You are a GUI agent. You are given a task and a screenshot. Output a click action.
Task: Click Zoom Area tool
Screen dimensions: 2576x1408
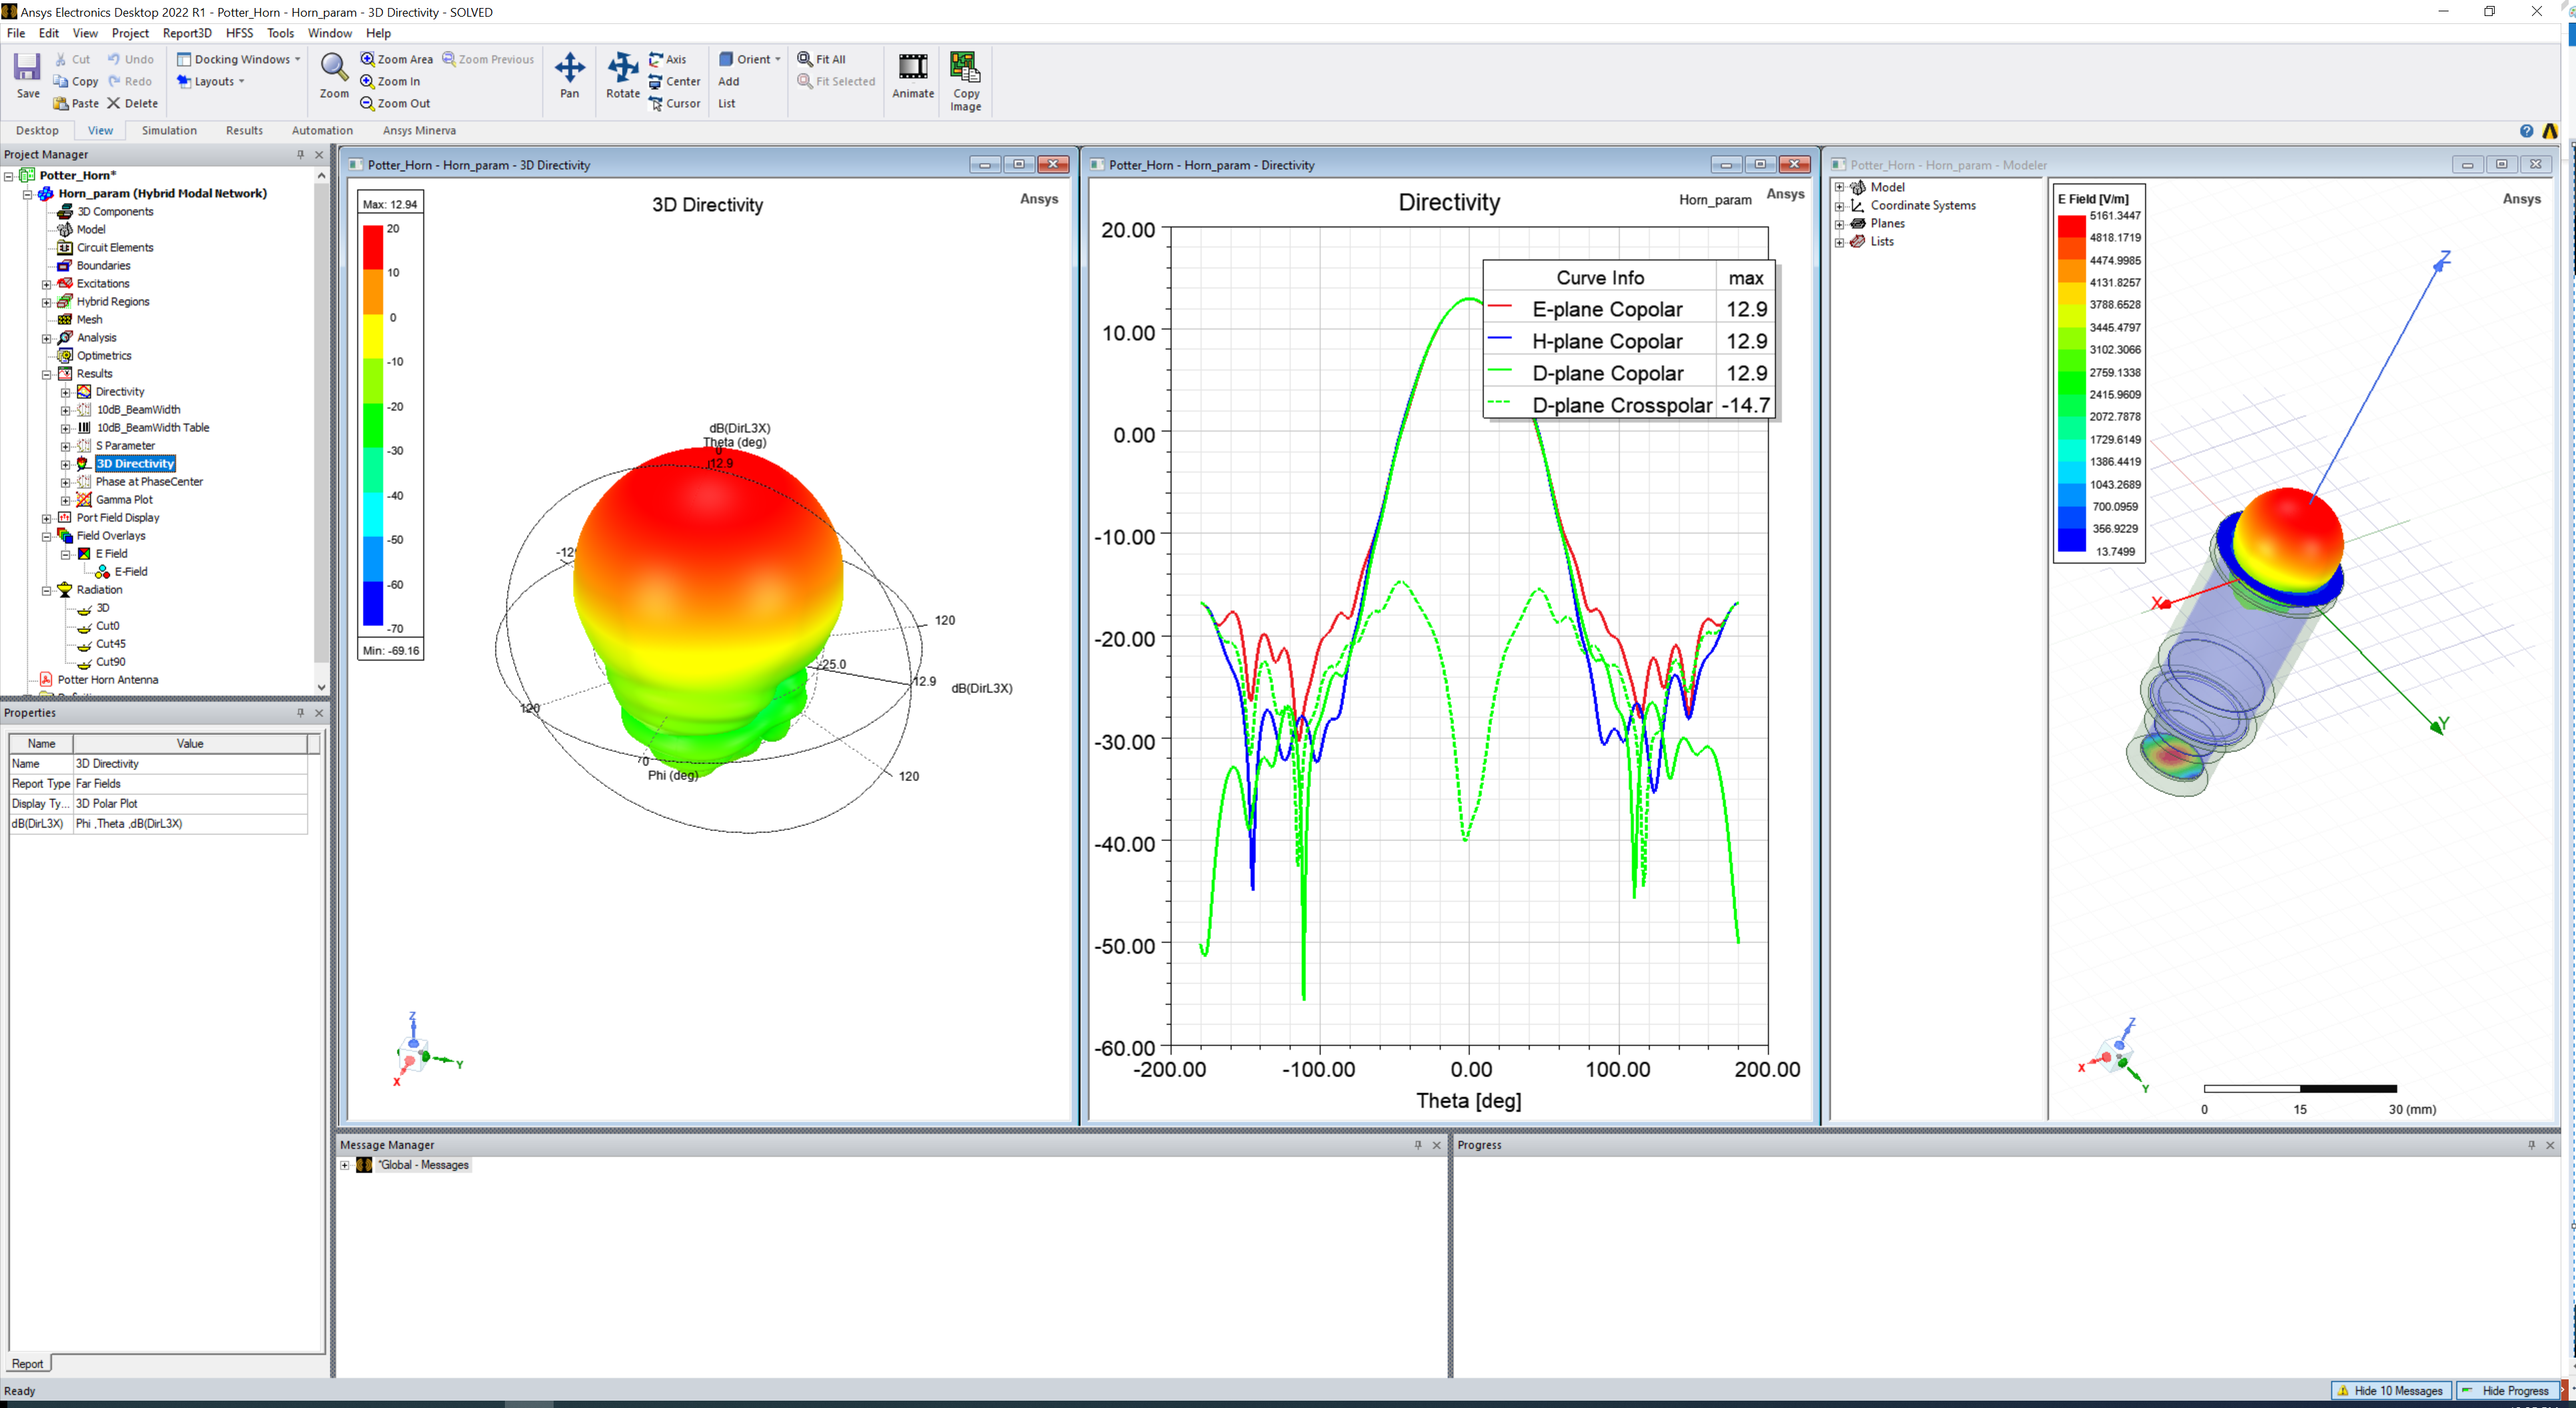(x=396, y=59)
